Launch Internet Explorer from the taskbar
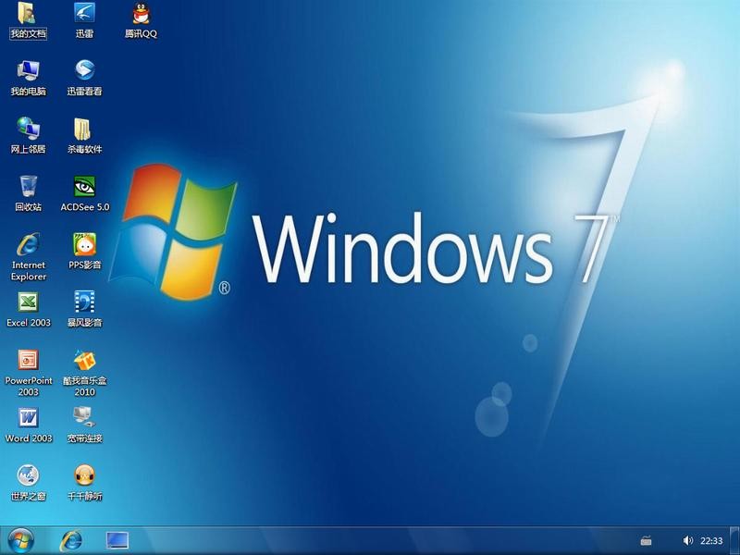The height and width of the screenshot is (555, 740). tap(71, 540)
